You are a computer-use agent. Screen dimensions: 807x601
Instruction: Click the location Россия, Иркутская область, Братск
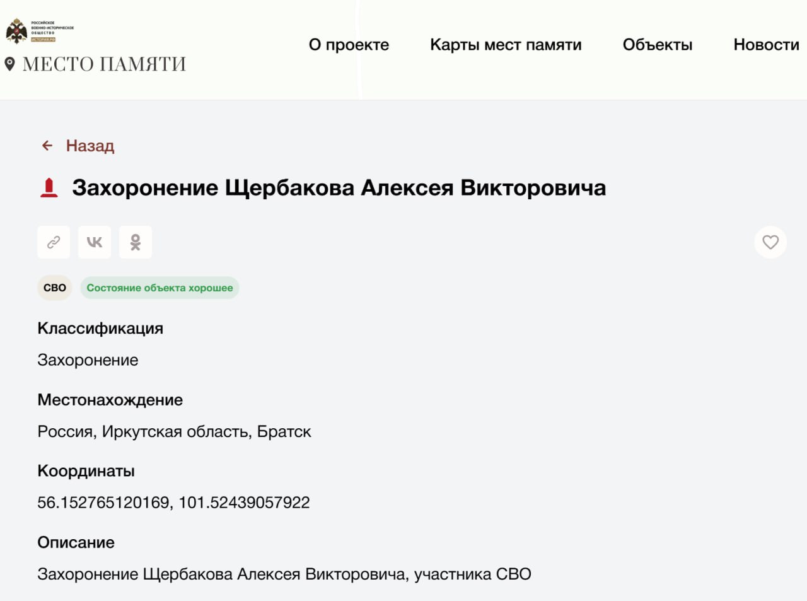point(174,431)
